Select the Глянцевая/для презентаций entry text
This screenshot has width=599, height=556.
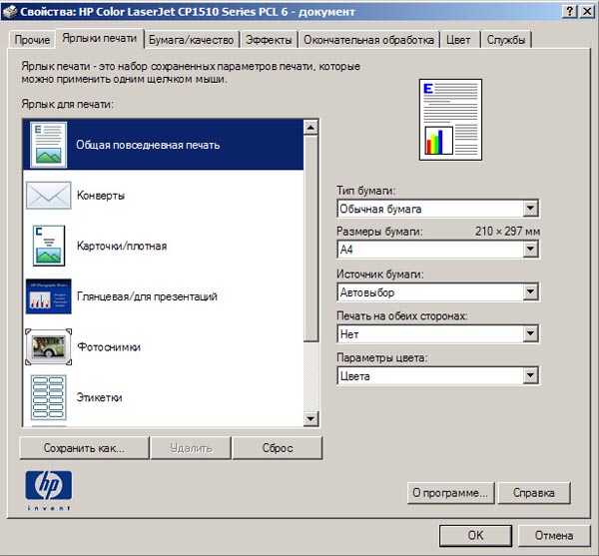tap(147, 296)
